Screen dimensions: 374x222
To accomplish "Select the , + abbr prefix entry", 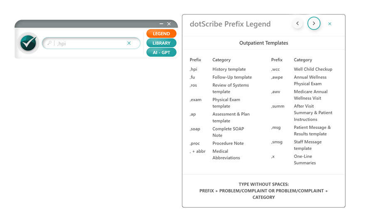I will (x=197, y=151).
